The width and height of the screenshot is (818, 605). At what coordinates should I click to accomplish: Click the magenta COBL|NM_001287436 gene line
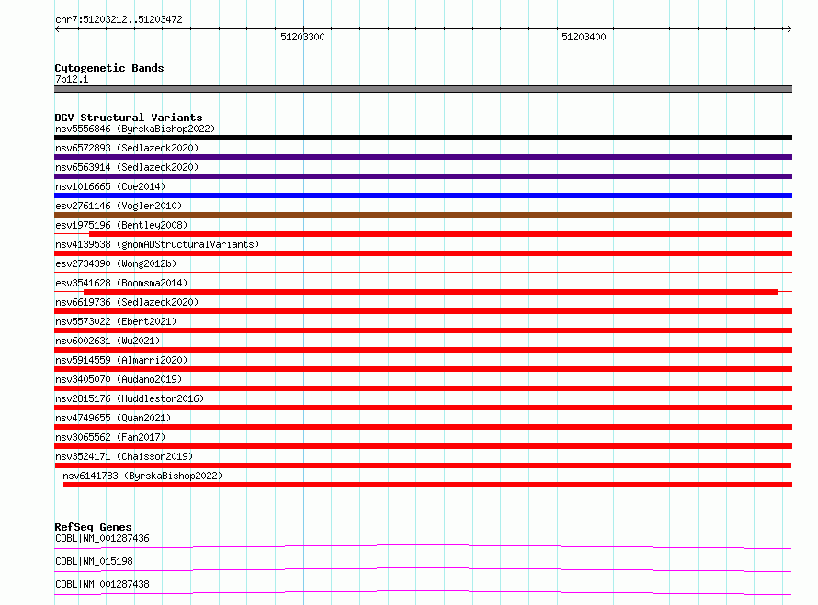tap(423, 546)
